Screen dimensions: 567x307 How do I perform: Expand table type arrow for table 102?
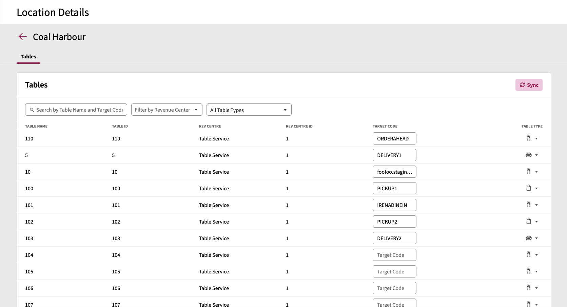coord(536,222)
